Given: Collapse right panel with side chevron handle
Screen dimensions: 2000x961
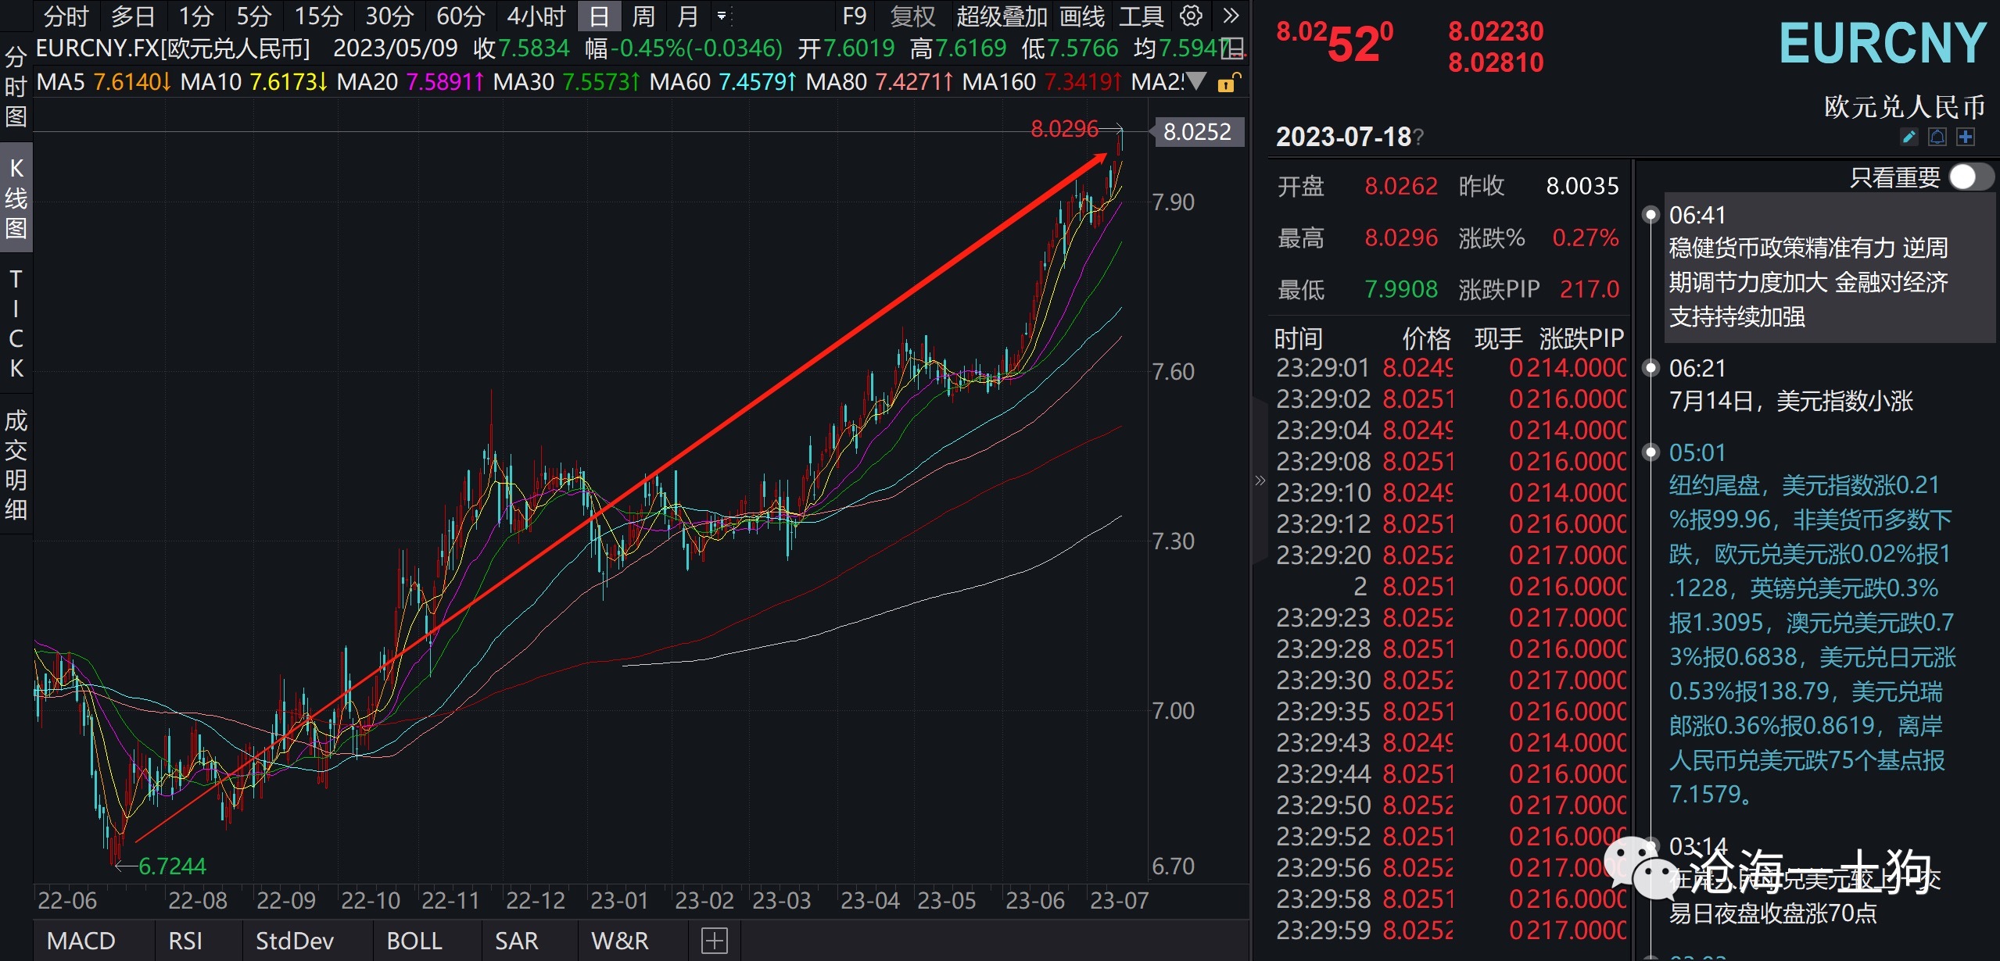Looking at the screenshot, I should pos(1259,480).
